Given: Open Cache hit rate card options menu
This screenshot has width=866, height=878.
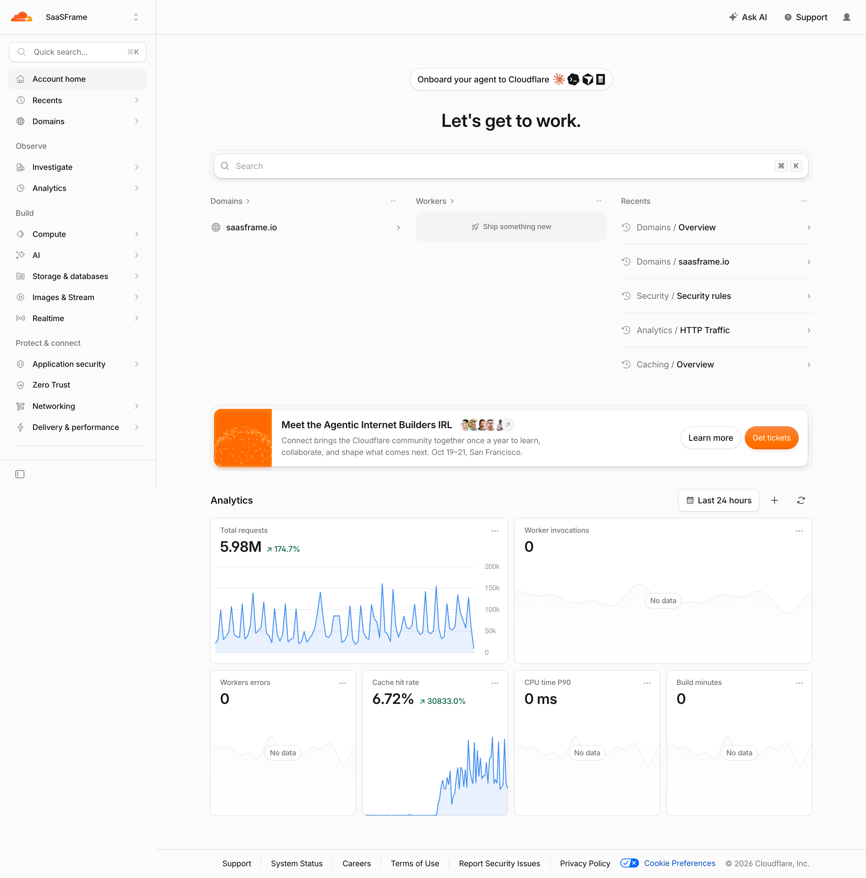Looking at the screenshot, I should pyautogui.click(x=495, y=683).
